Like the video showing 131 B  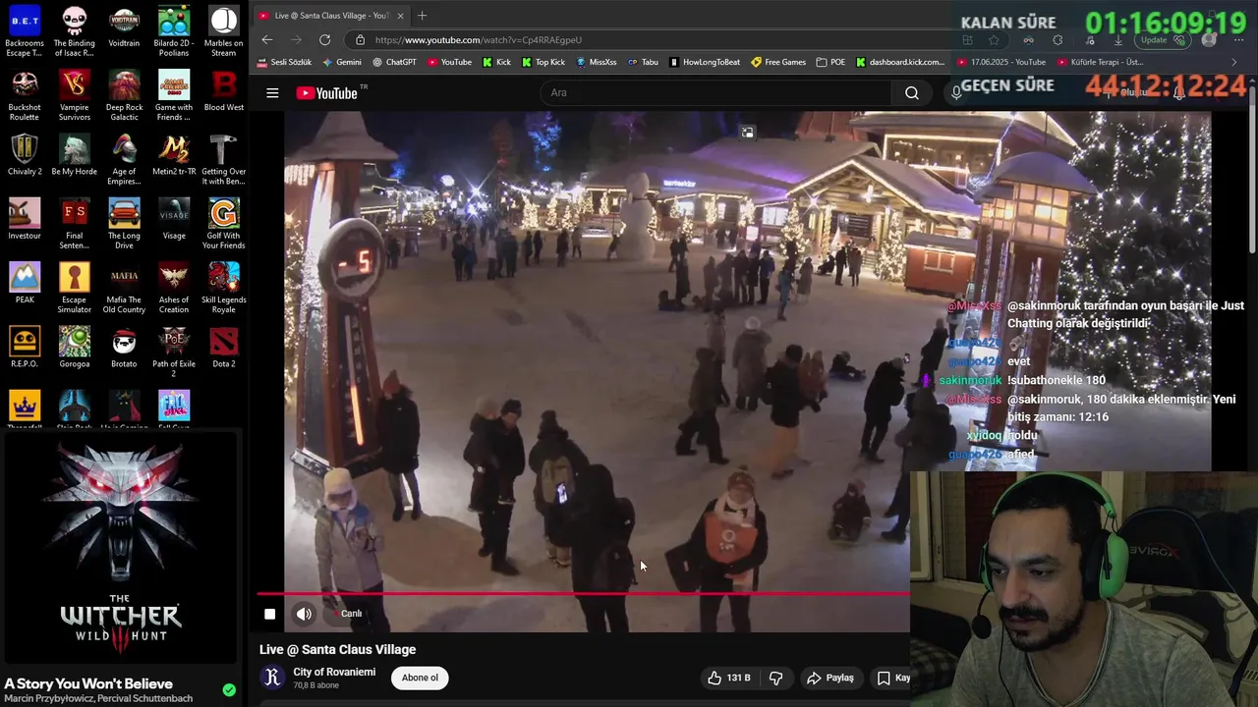[728, 678]
